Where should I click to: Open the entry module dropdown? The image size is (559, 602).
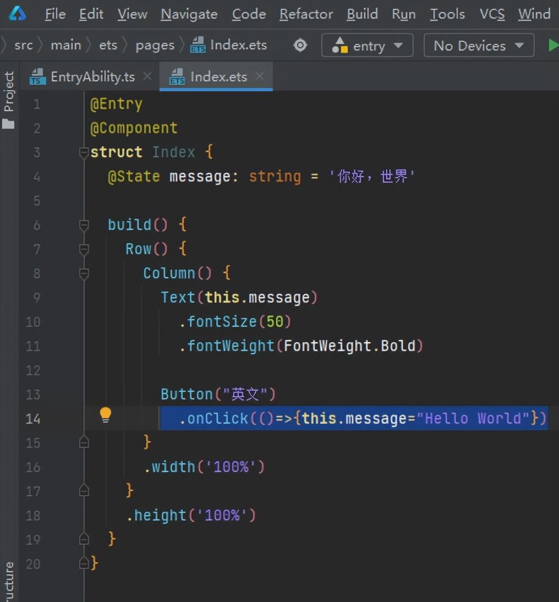coord(367,45)
